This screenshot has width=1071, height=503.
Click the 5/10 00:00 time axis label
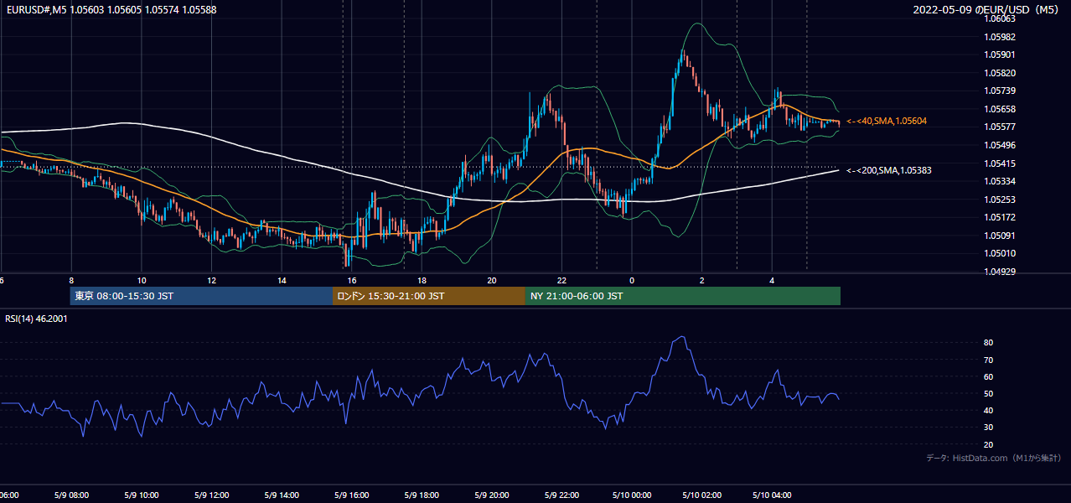pos(630,495)
